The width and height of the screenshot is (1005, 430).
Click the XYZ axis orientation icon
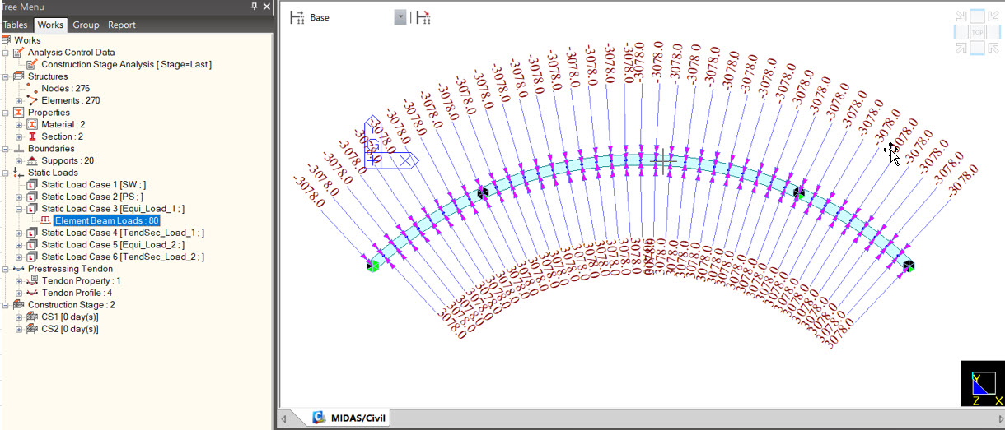982,384
